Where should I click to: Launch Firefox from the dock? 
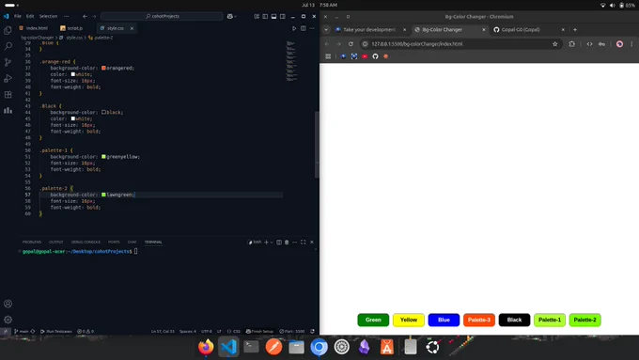tap(206, 347)
